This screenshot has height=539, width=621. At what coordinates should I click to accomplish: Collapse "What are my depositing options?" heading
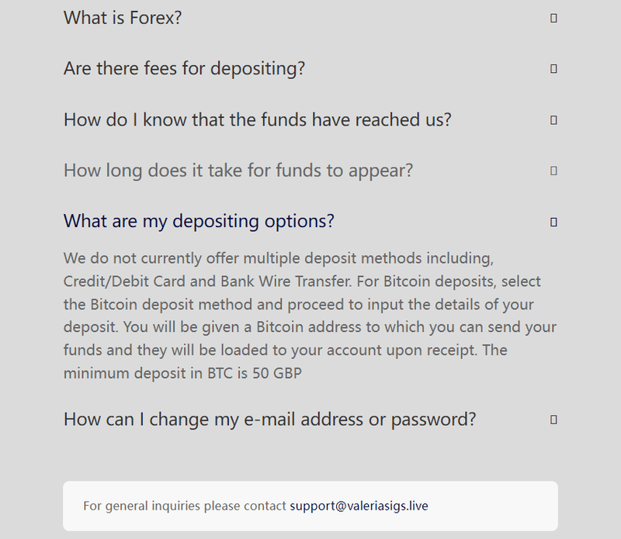pos(199,221)
